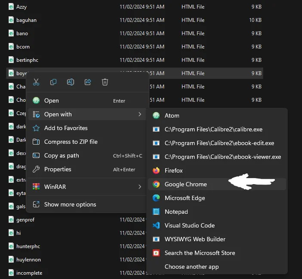Open Properties from context menu

87,169
